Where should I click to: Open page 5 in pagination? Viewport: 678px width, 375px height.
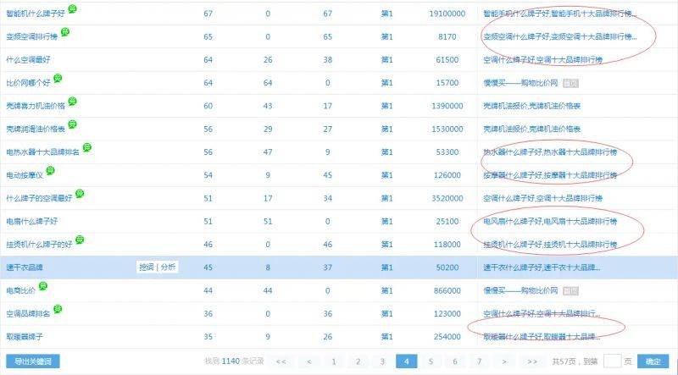(431, 361)
